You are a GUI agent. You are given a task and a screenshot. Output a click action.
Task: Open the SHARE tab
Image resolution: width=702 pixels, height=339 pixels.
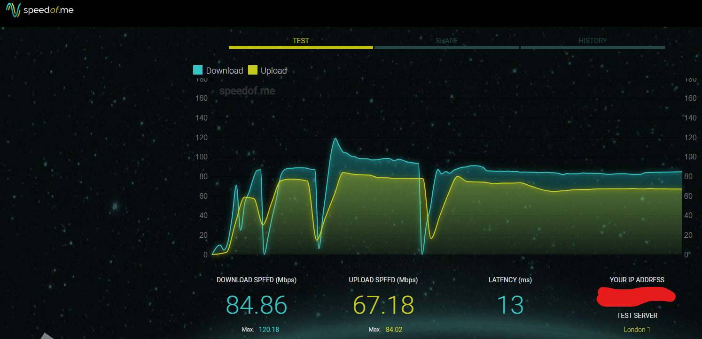[x=446, y=41]
